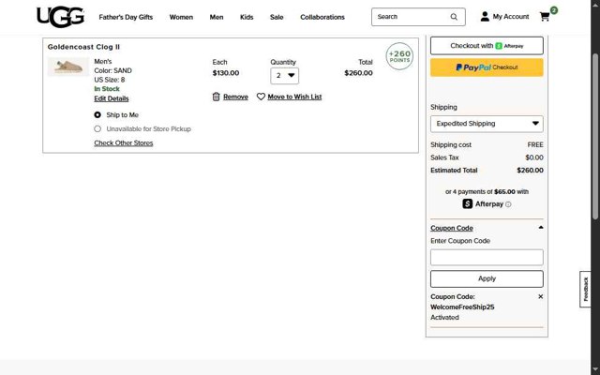
Task: Select the Ship to Me option
Action: tap(97, 114)
